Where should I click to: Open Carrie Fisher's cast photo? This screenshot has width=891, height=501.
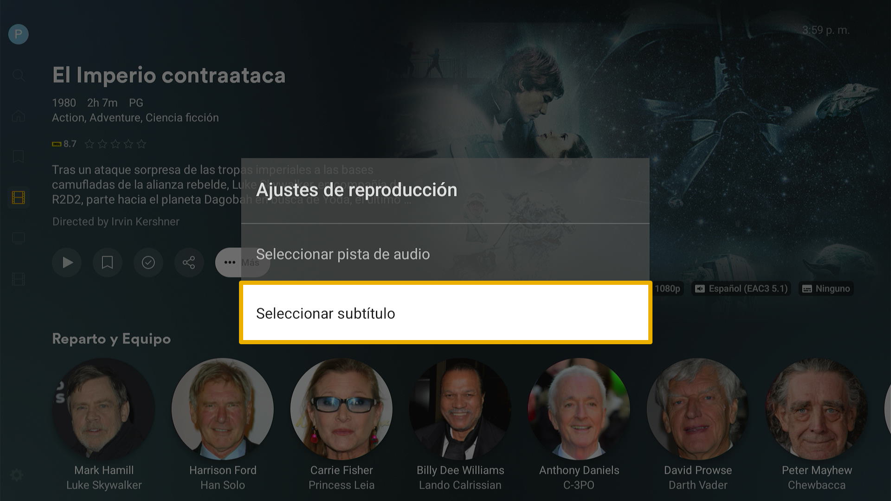pos(342,409)
